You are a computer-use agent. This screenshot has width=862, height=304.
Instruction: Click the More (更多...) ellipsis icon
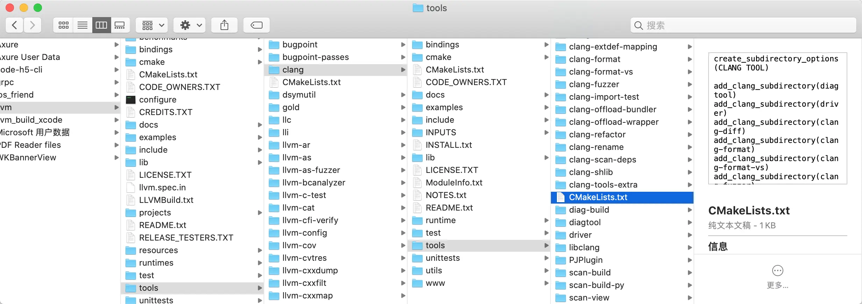point(777,271)
